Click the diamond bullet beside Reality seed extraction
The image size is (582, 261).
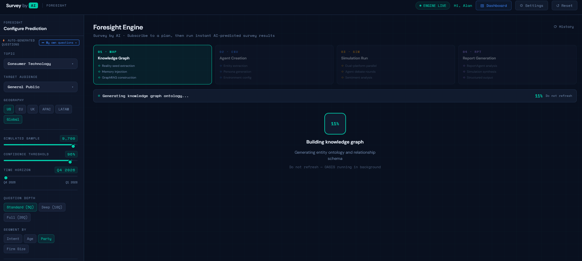[x=99, y=66]
